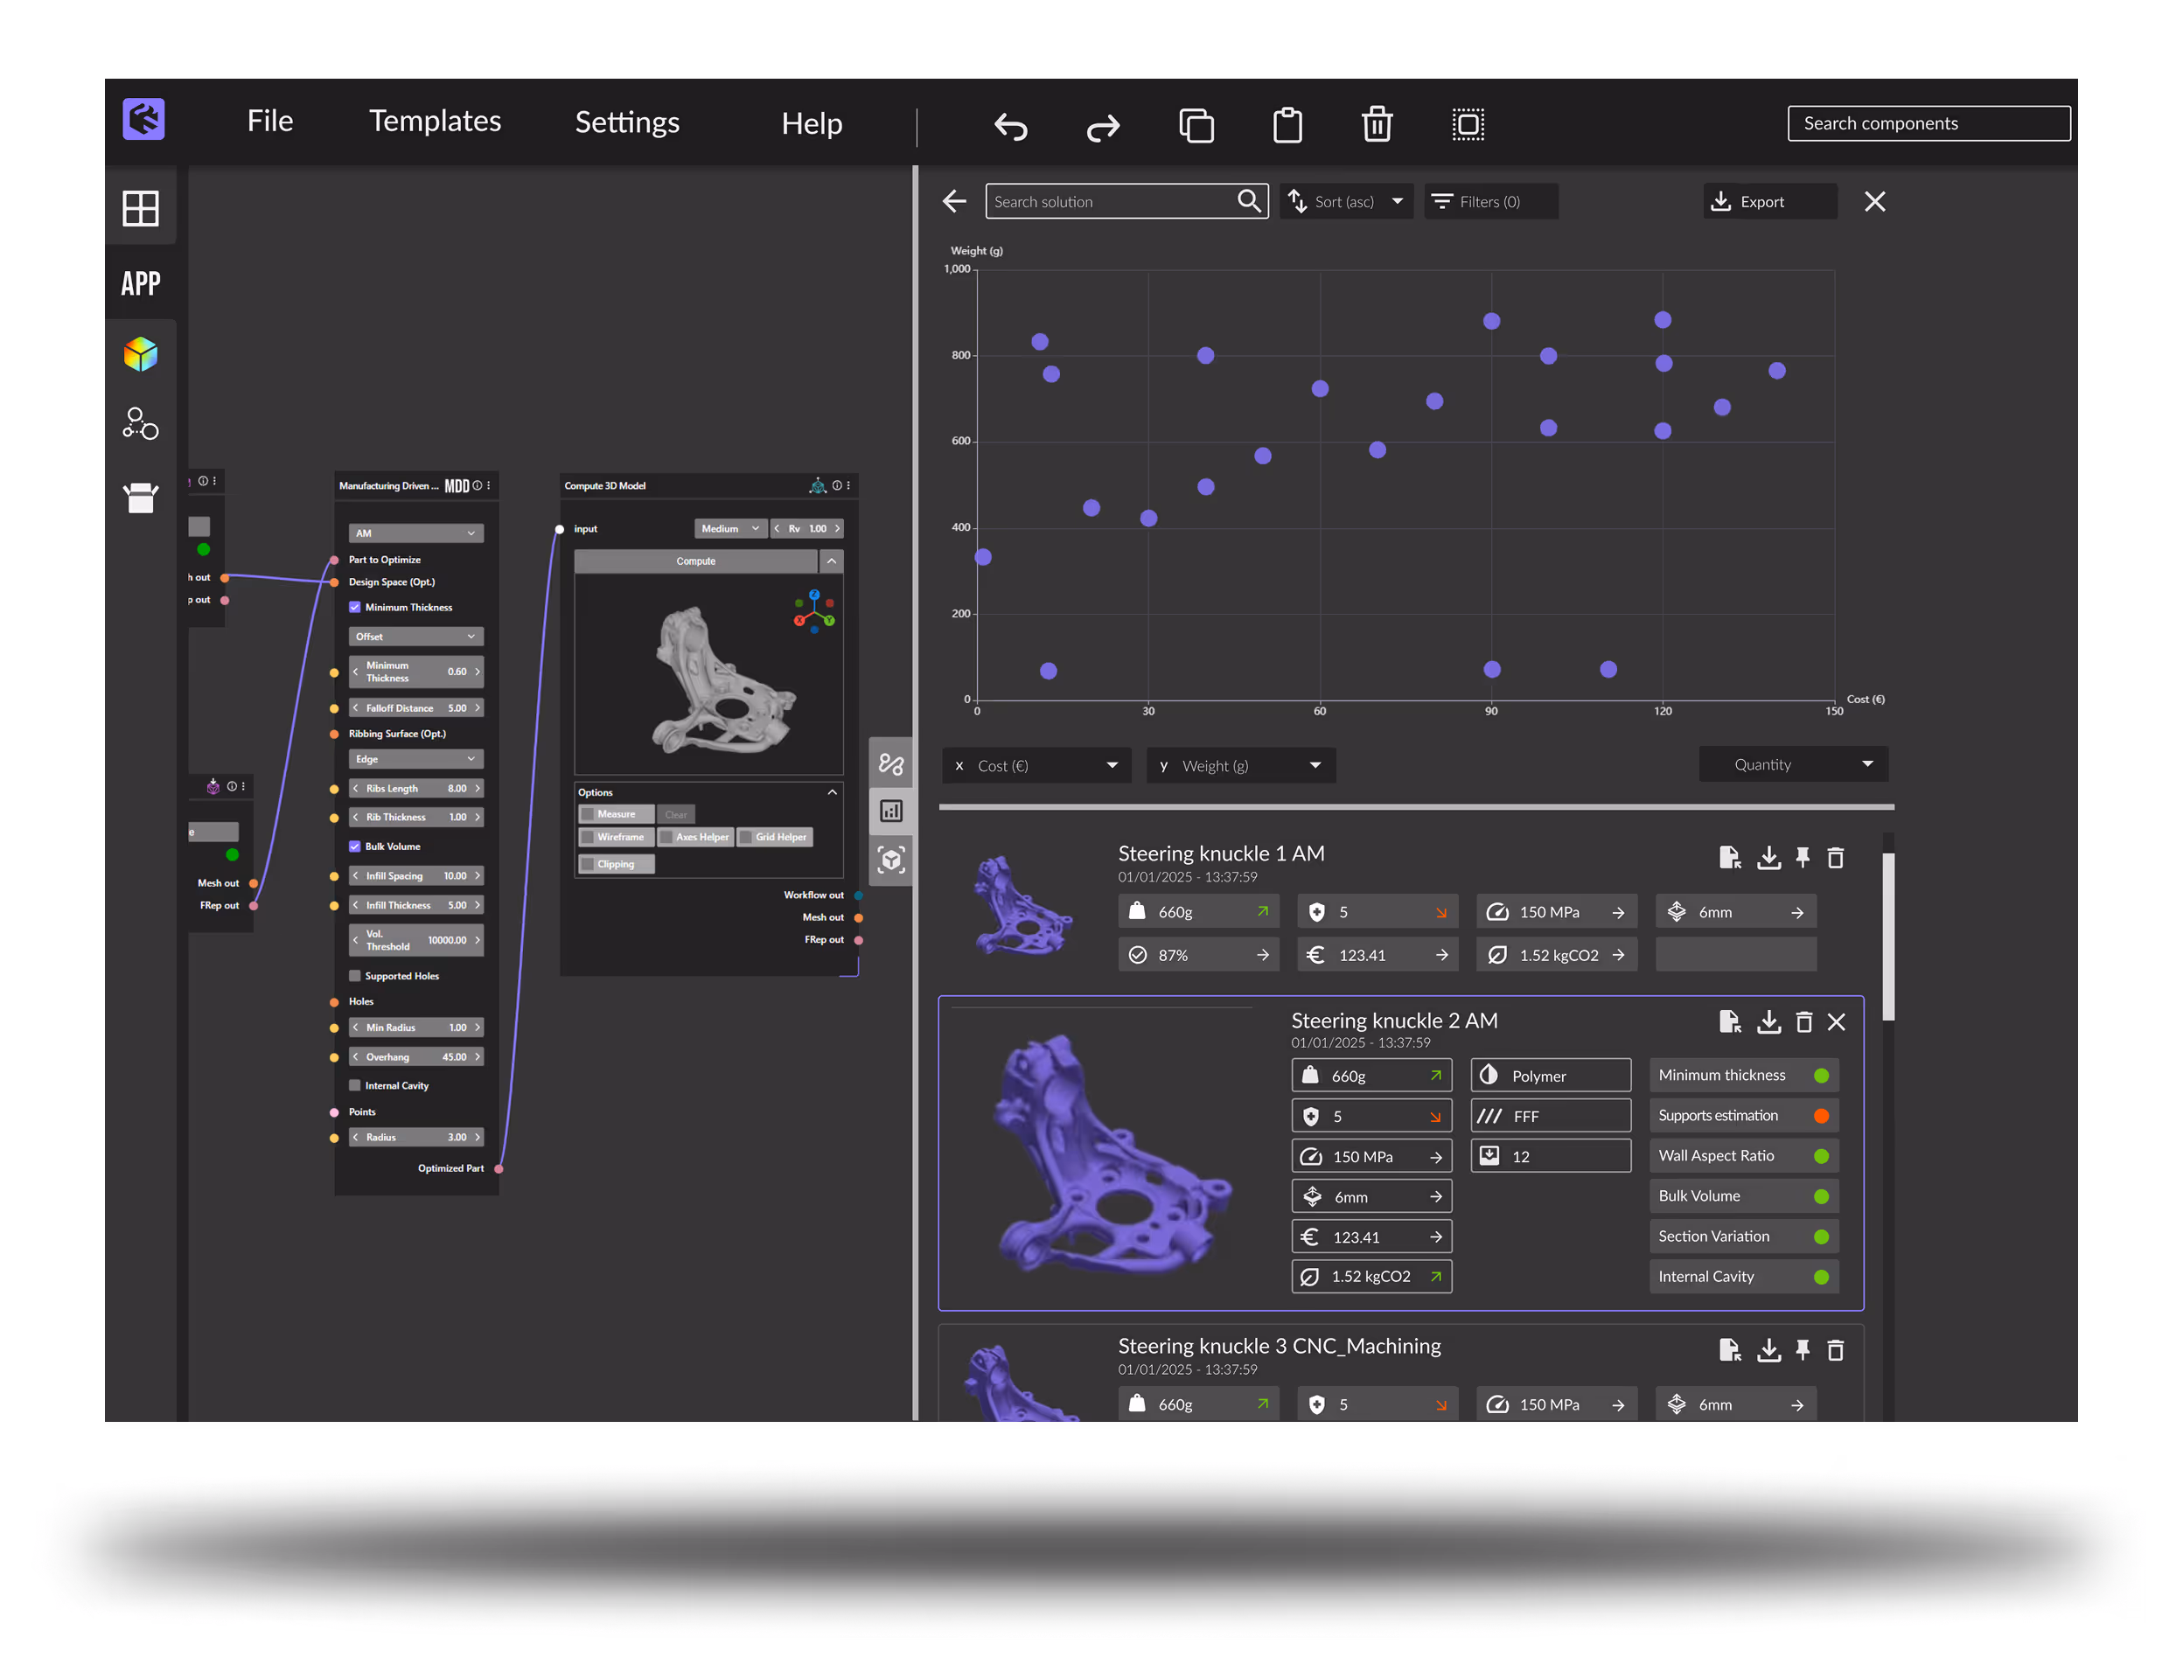The height and width of the screenshot is (1658, 2183).
Task: Open the Sort (asc) dropdown
Action: pos(1346,201)
